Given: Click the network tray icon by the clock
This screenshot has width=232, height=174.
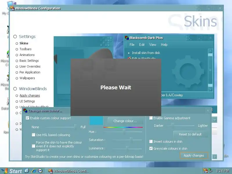Looking at the screenshot, I should tap(210, 171).
